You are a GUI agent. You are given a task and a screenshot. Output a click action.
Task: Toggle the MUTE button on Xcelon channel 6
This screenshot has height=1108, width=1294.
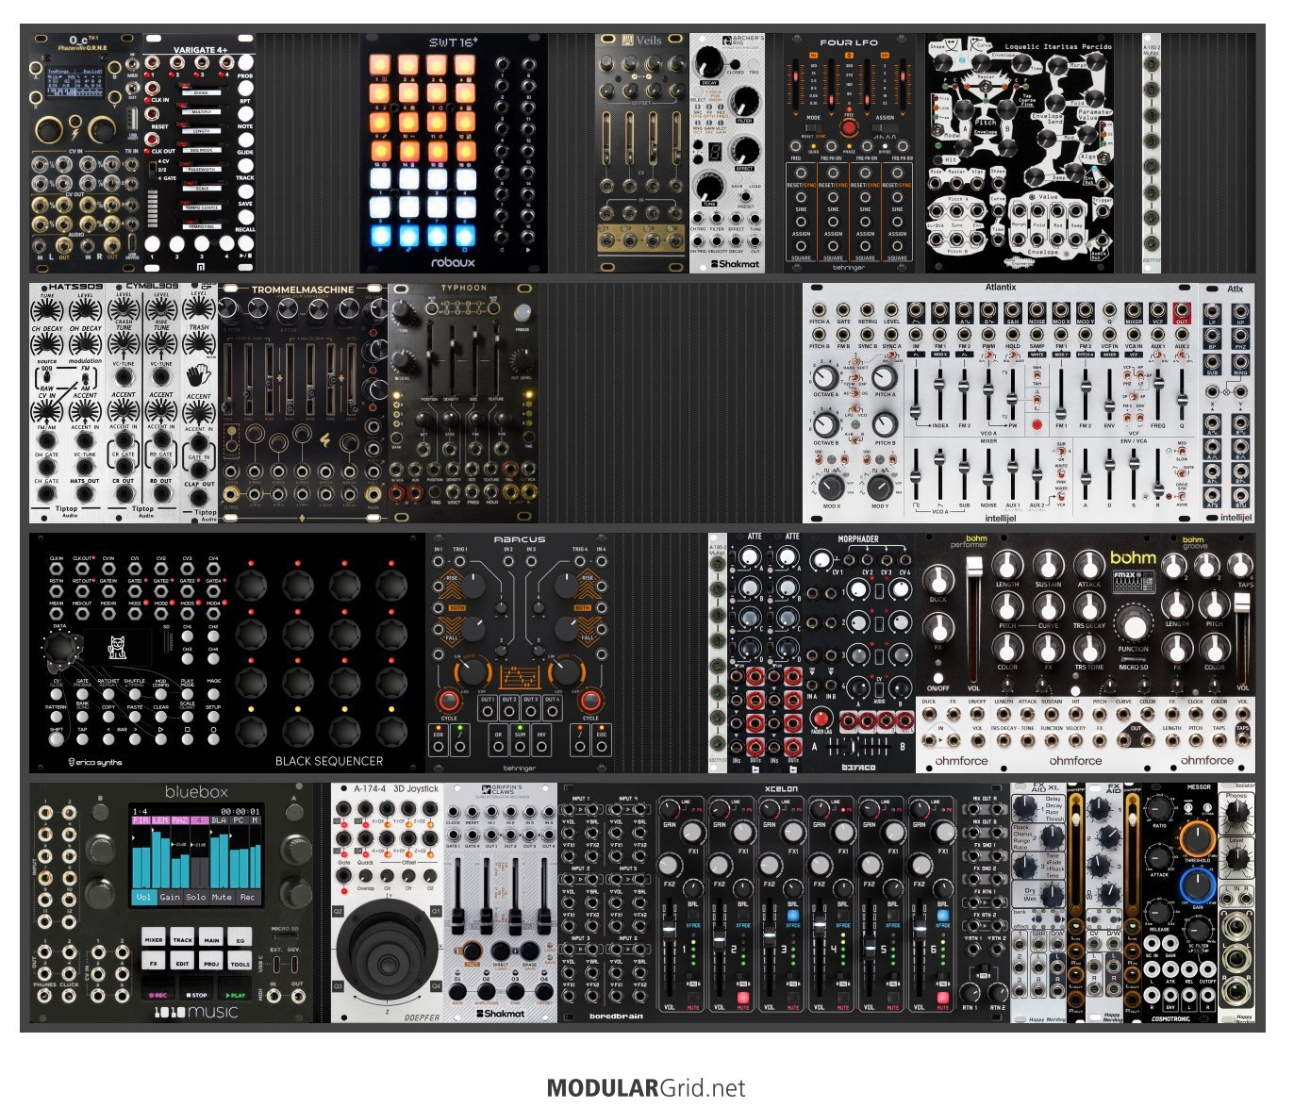942,998
